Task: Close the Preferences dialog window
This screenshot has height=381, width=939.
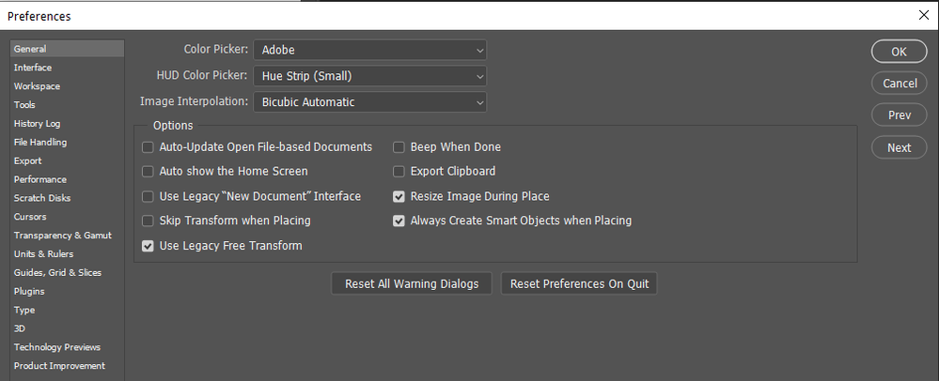Action: tap(923, 15)
